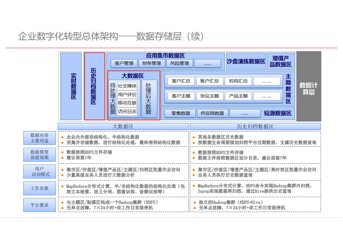Click the 财务管理 box
The height and width of the screenshot is (242, 343).
pyautogui.click(x=151, y=63)
